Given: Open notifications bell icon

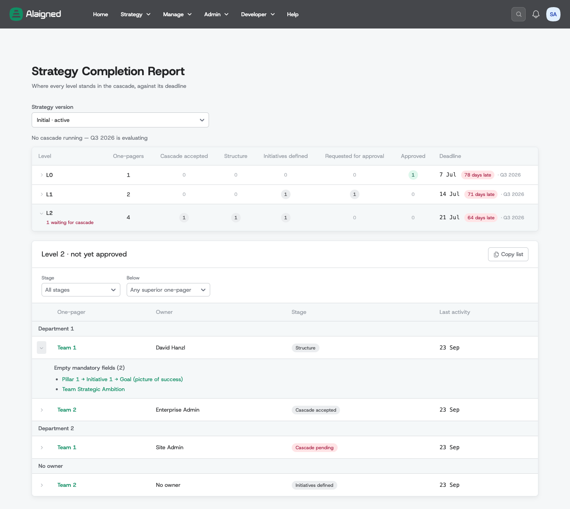Looking at the screenshot, I should 536,14.
